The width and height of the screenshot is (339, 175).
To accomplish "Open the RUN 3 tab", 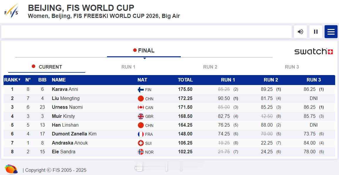I will click(x=292, y=67).
